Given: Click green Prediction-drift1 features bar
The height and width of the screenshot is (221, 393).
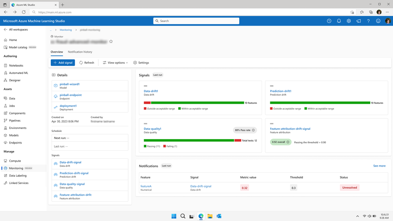Looking at the screenshot, I should pyautogui.click(x=320, y=103).
